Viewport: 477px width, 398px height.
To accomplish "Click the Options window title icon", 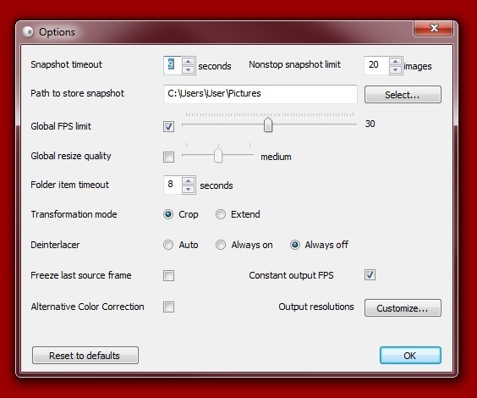I will [28, 31].
